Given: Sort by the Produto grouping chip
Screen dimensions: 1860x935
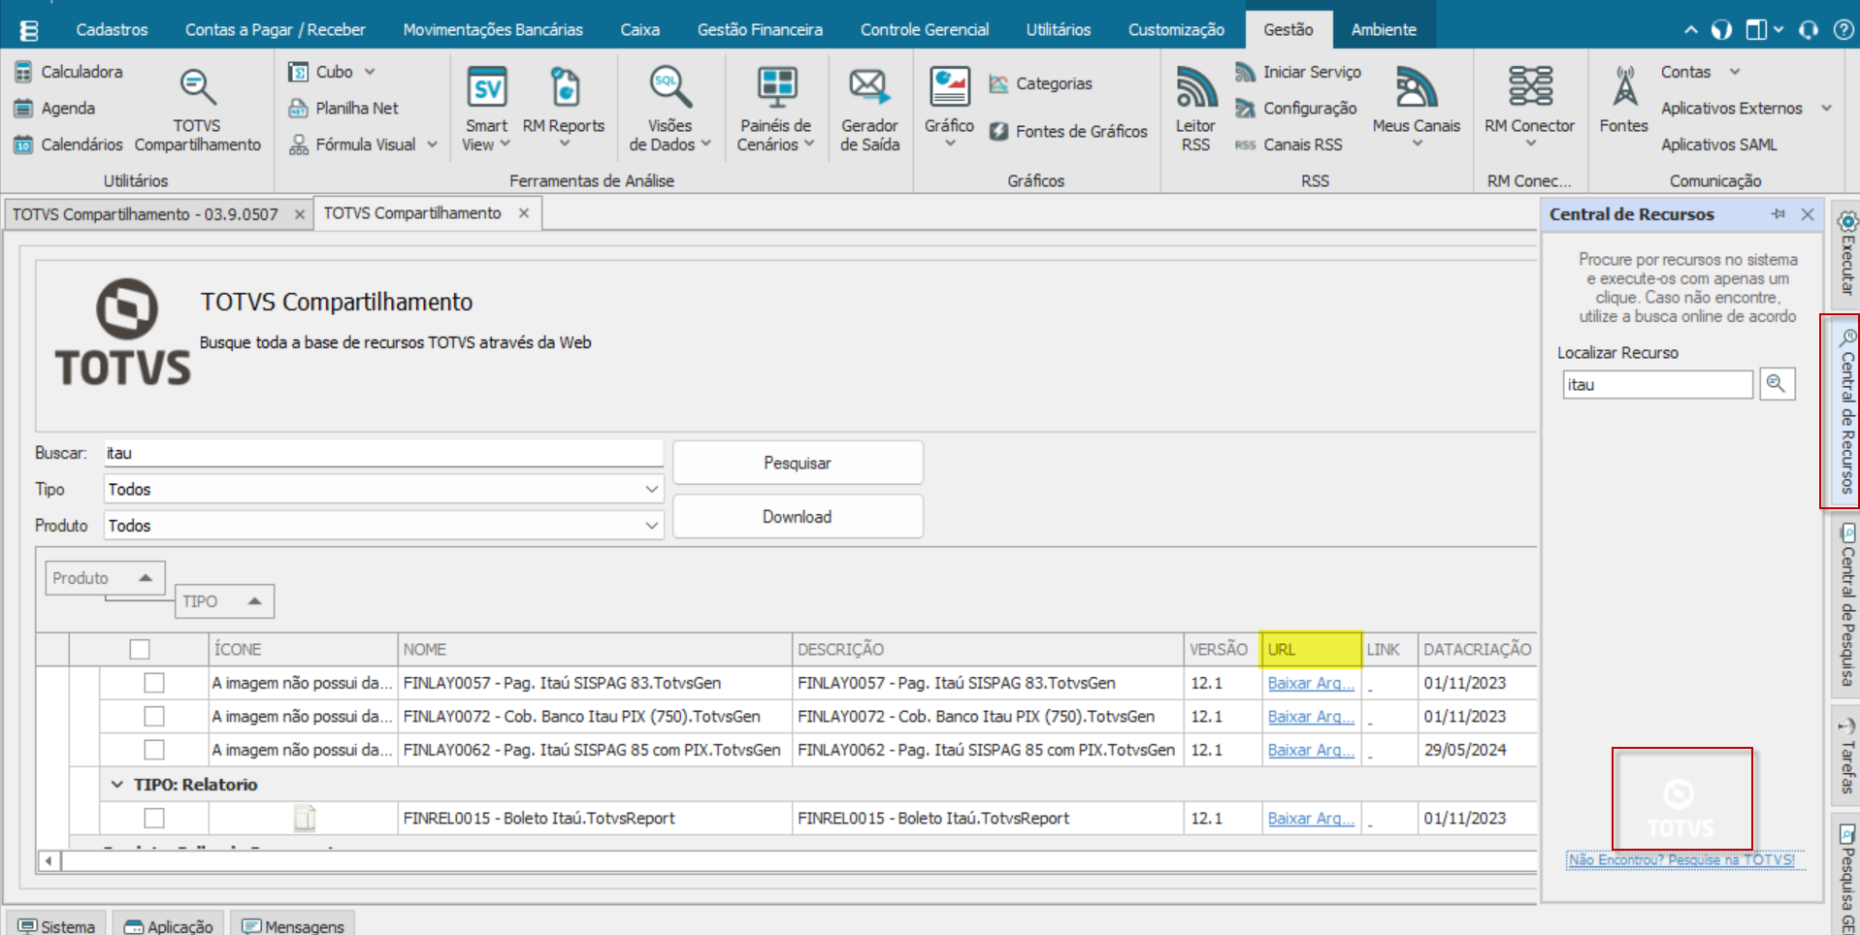Looking at the screenshot, I should (105, 578).
